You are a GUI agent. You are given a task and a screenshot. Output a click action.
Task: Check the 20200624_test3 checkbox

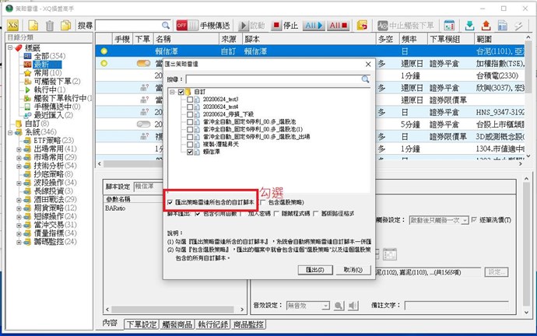pos(190,100)
